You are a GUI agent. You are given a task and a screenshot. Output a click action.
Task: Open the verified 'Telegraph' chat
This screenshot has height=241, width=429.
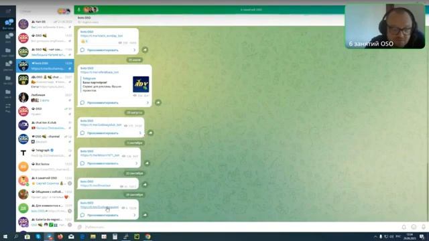pos(45,153)
